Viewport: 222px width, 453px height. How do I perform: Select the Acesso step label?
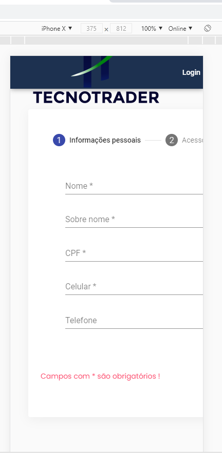[x=193, y=140]
